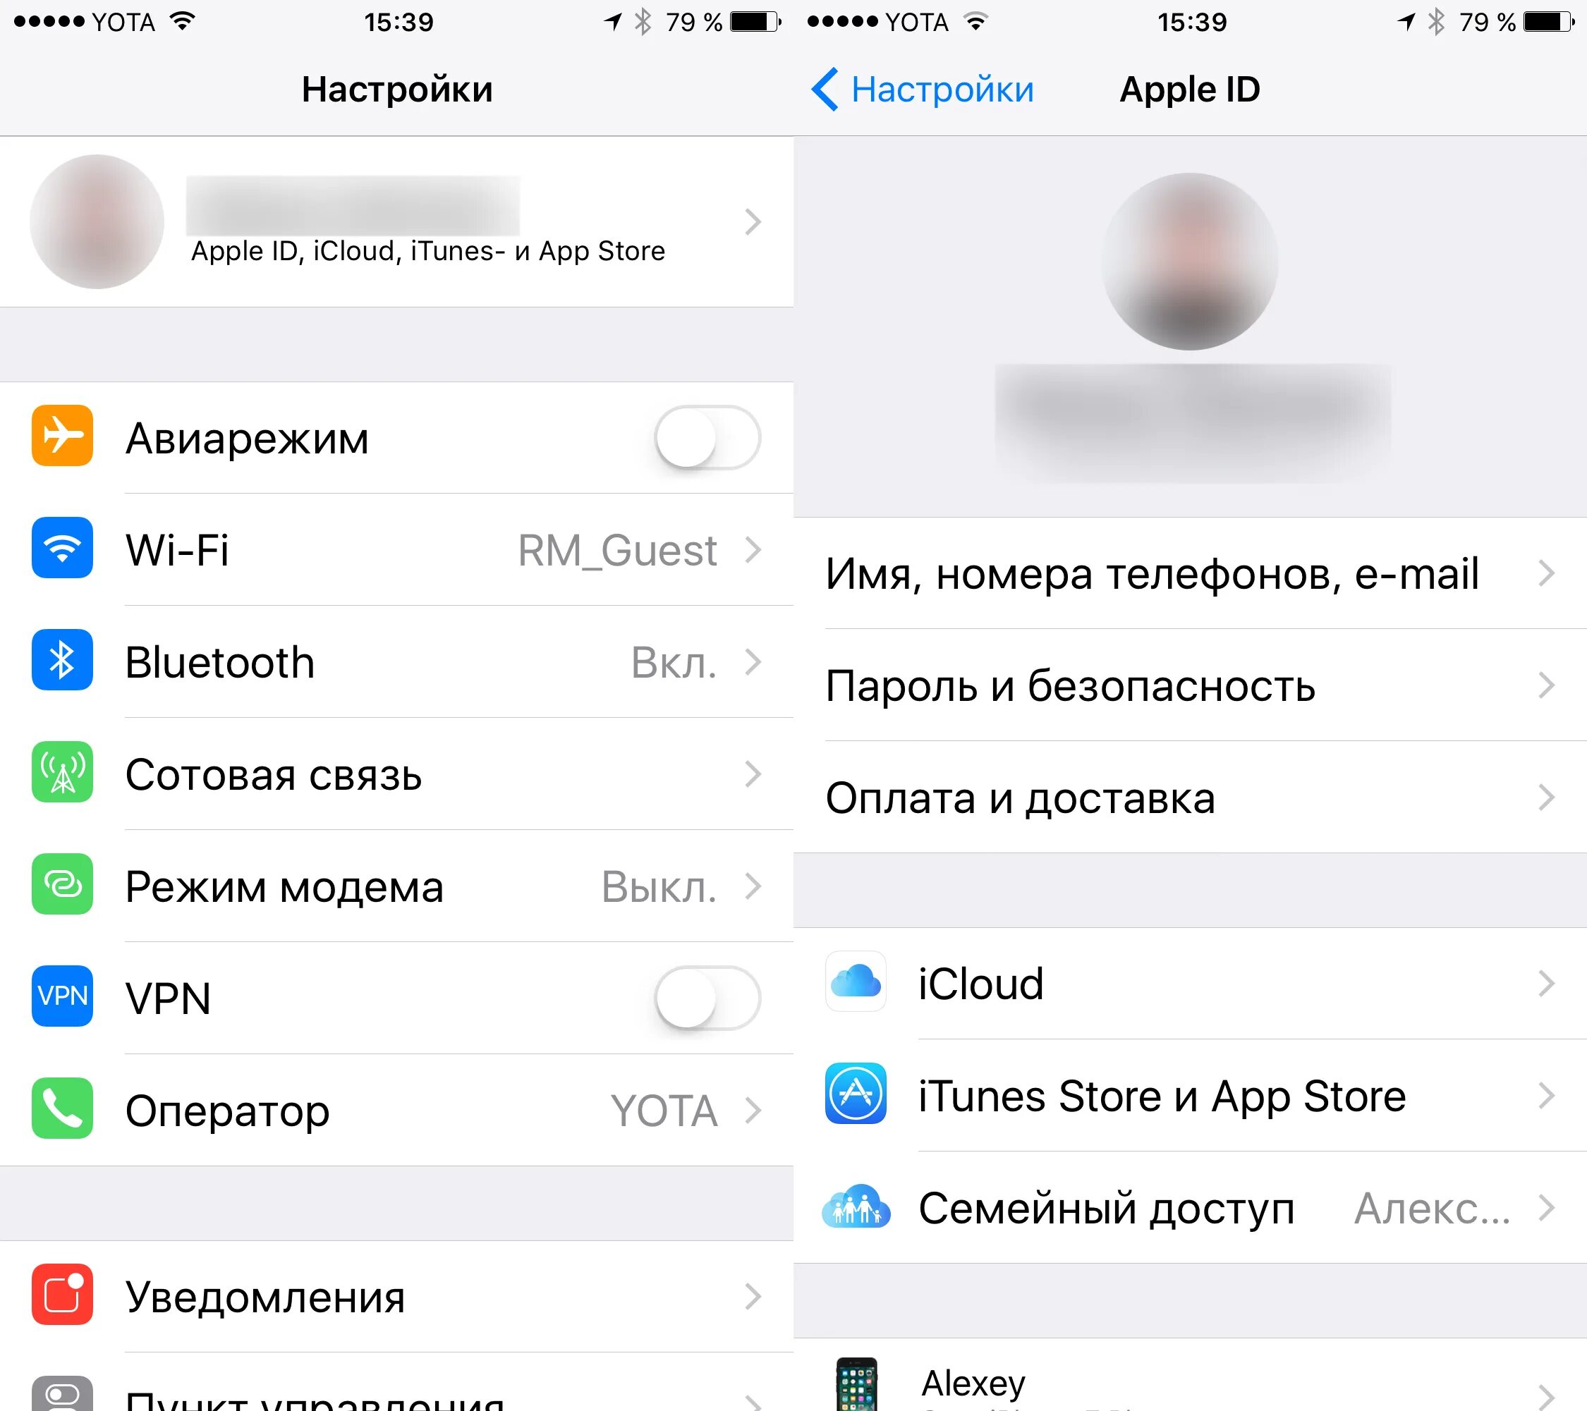Open iCloud settings
This screenshot has width=1587, height=1411.
click(x=1189, y=943)
